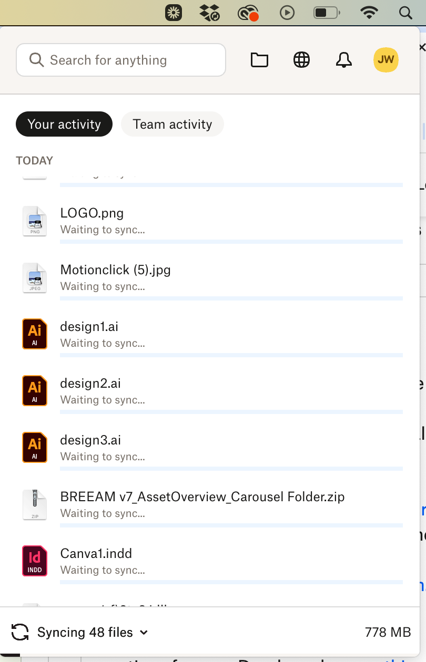Click in the Search for anything field

(121, 60)
